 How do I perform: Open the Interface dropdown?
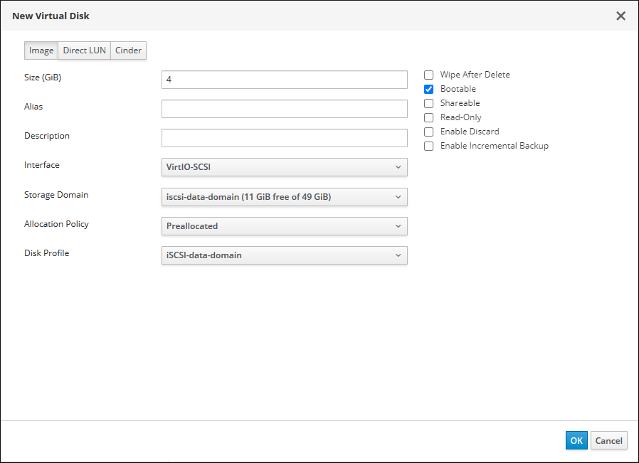click(285, 167)
